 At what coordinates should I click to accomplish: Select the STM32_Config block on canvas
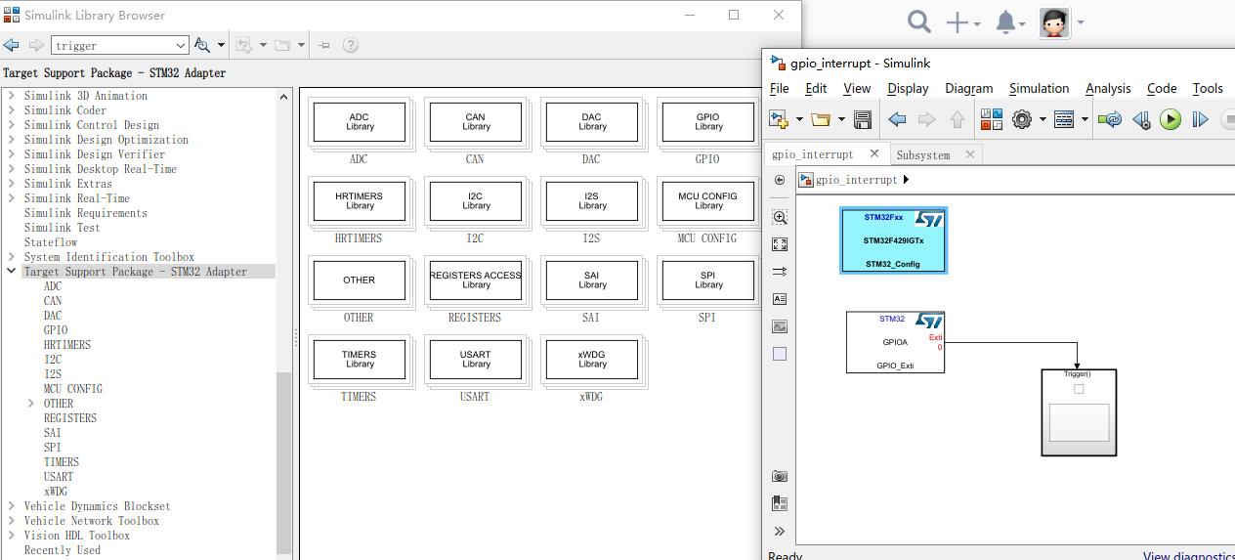click(x=893, y=240)
